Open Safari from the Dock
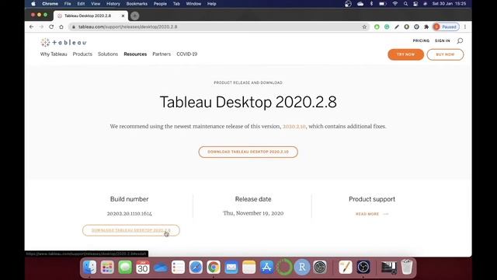Image resolution: width=497 pixels, height=280 pixels. [x=196, y=267]
